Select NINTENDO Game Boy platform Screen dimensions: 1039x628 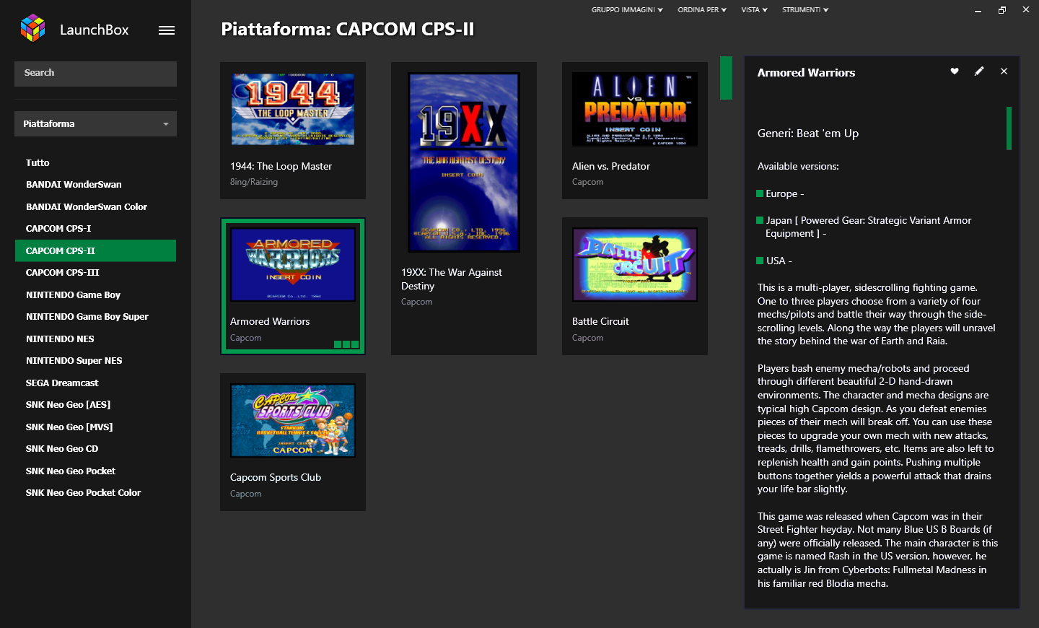[x=95, y=295]
